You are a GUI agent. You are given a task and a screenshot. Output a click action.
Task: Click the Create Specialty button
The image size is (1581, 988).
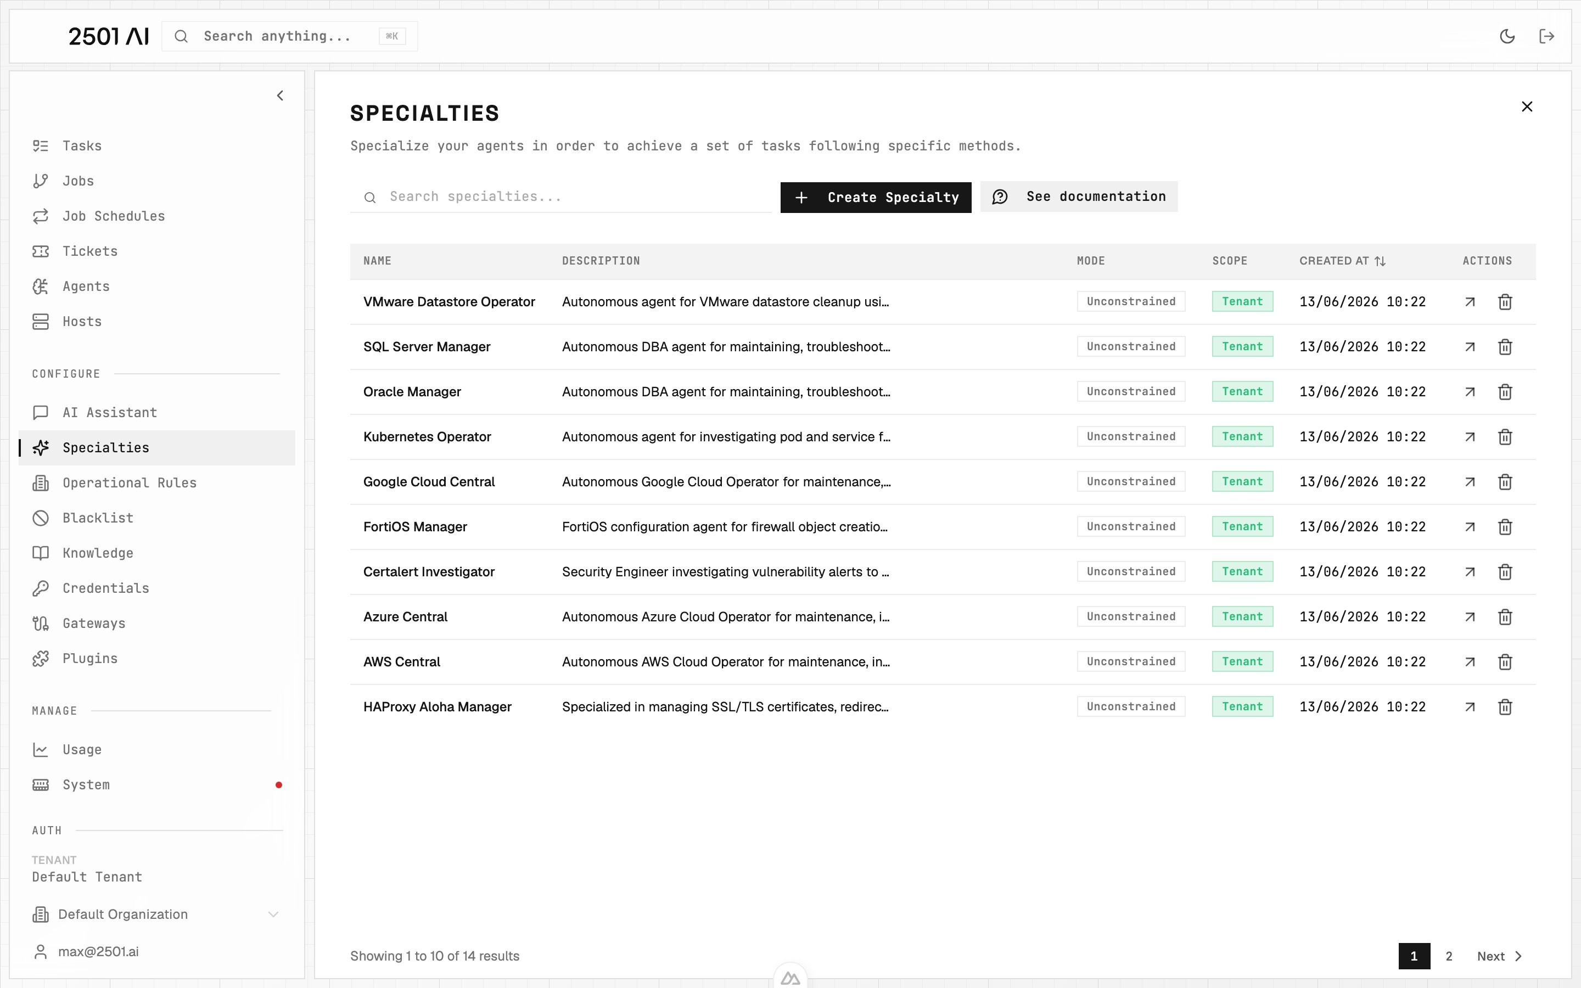pos(876,198)
